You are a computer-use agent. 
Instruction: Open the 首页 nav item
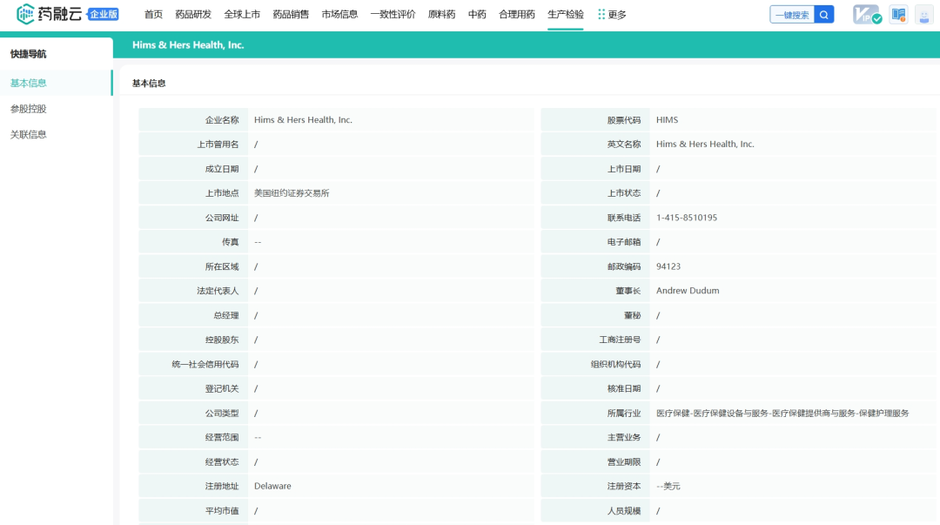tap(153, 15)
